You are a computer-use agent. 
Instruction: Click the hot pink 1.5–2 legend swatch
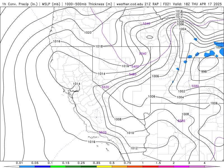pyautogui.click(x=166, y=167)
